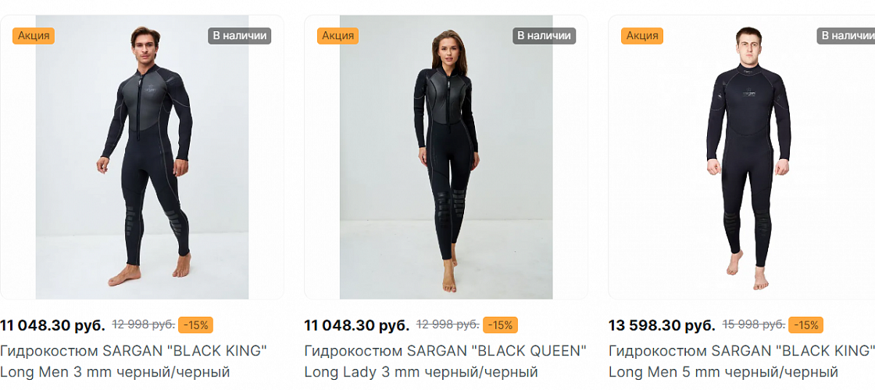Click crossed-out 12 998 руб. on first card
This screenshot has width=875, height=390.
[x=144, y=324]
